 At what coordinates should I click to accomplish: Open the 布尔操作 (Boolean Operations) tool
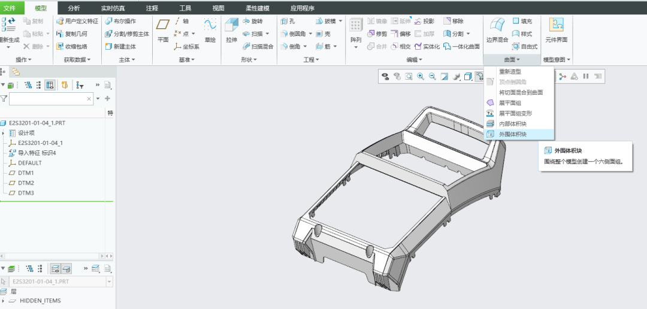[x=120, y=21]
